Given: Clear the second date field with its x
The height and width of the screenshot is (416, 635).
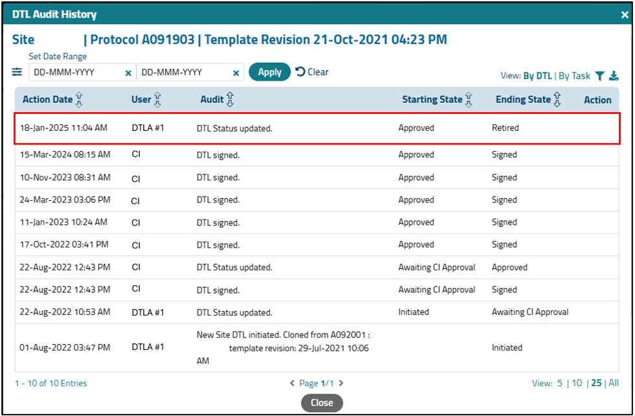Looking at the screenshot, I should pyautogui.click(x=236, y=73).
